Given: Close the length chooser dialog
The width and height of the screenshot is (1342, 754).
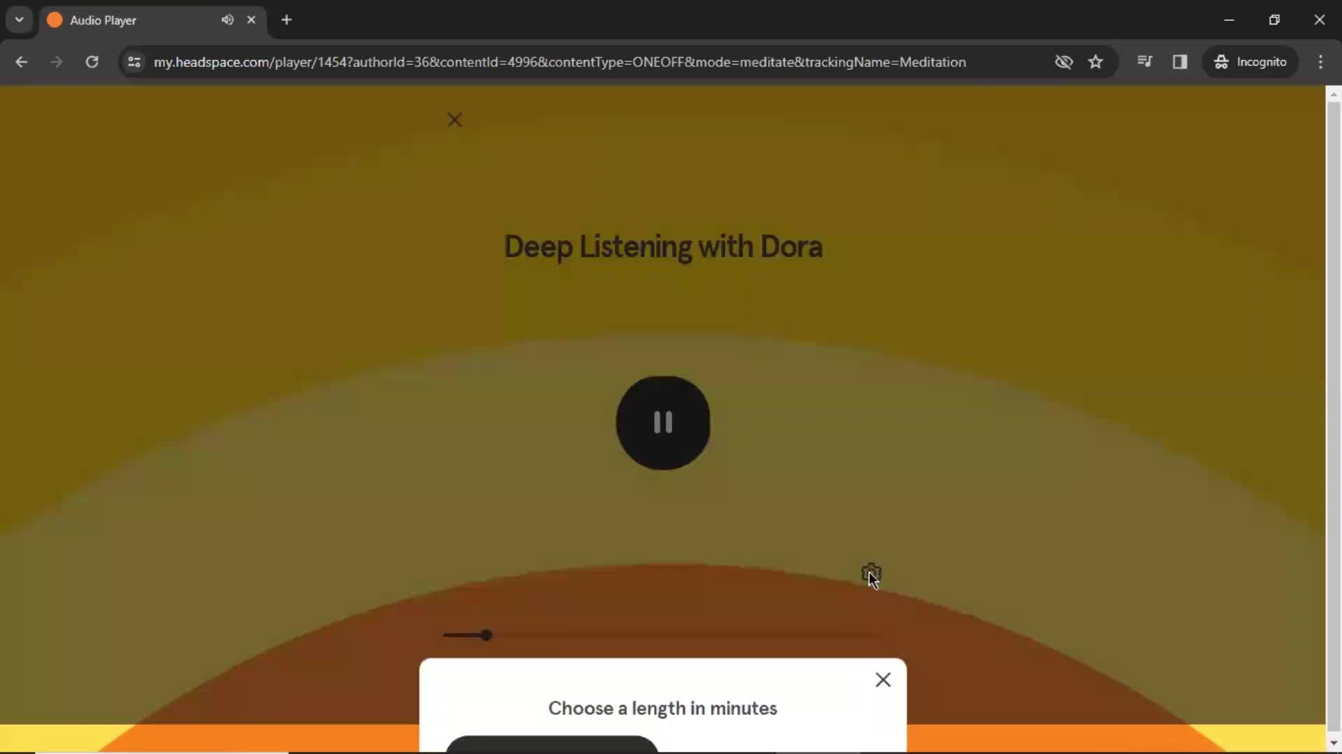Looking at the screenshot, I should (882, 679).
